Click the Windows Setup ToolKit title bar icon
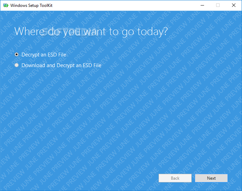 pos(6,6)
